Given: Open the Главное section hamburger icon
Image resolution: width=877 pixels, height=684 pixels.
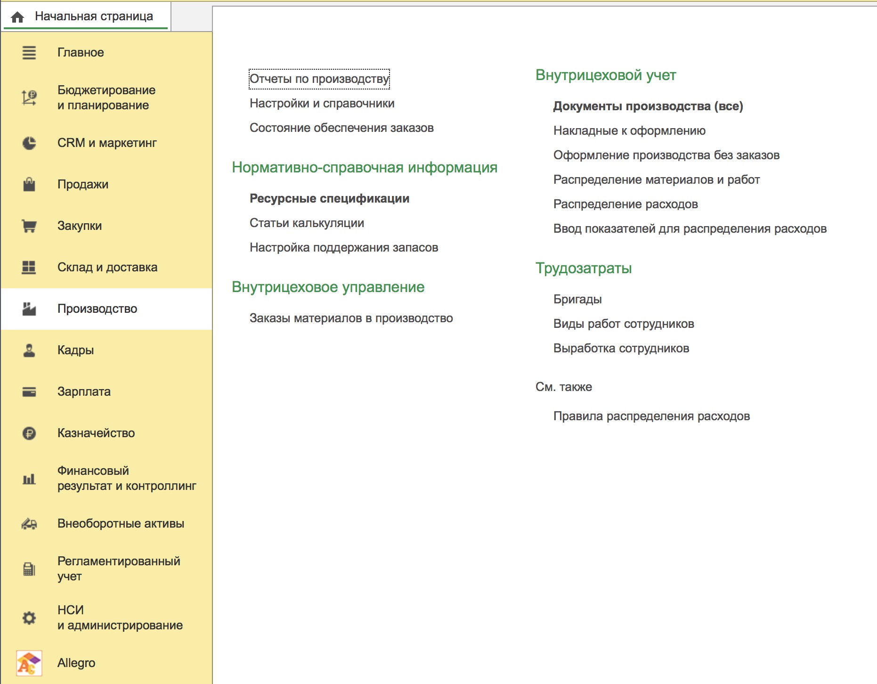Looking at the screenshot, I should pyautogui.click(x=29, y=52).
